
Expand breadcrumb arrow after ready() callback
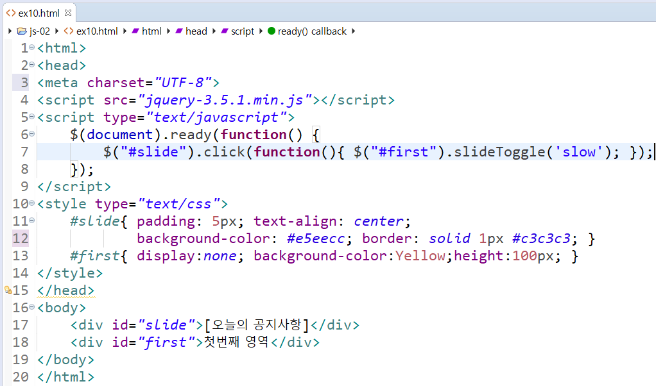[x=353, y=31]
